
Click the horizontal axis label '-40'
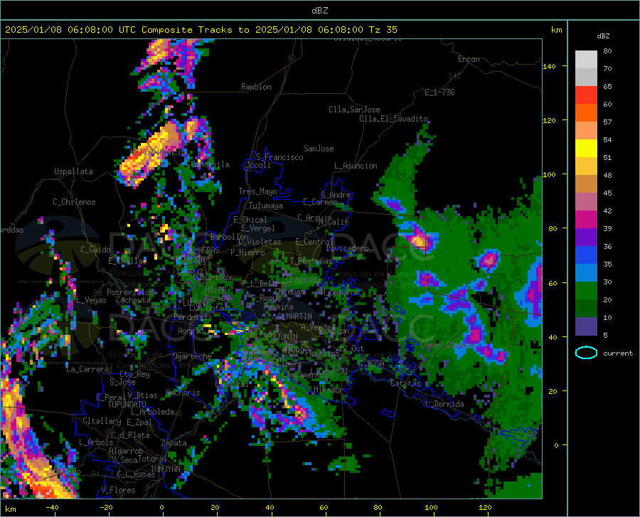tap(51, 508)
